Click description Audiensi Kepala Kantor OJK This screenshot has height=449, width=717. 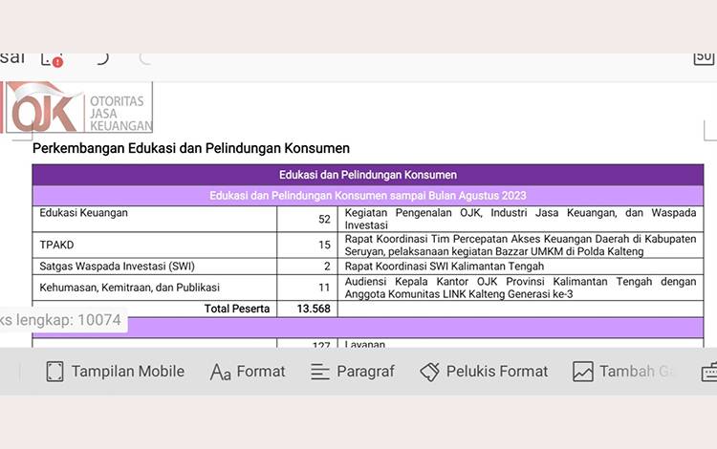pos(520,288)
